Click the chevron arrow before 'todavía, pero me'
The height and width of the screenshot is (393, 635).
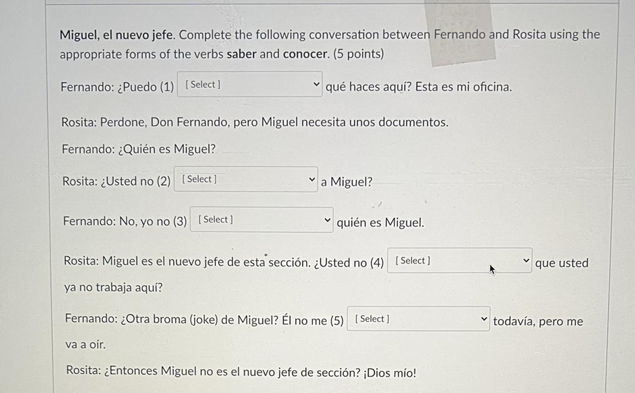click(x=484, y=319)
